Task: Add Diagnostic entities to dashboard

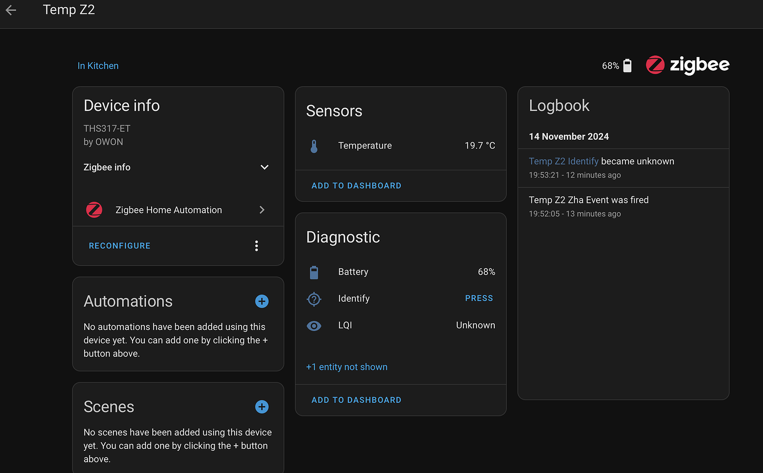Action: pos(356,400)
